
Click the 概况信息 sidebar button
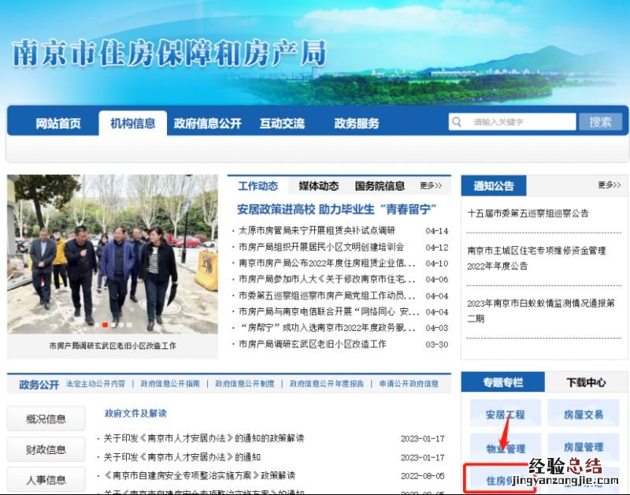point(46,419)
